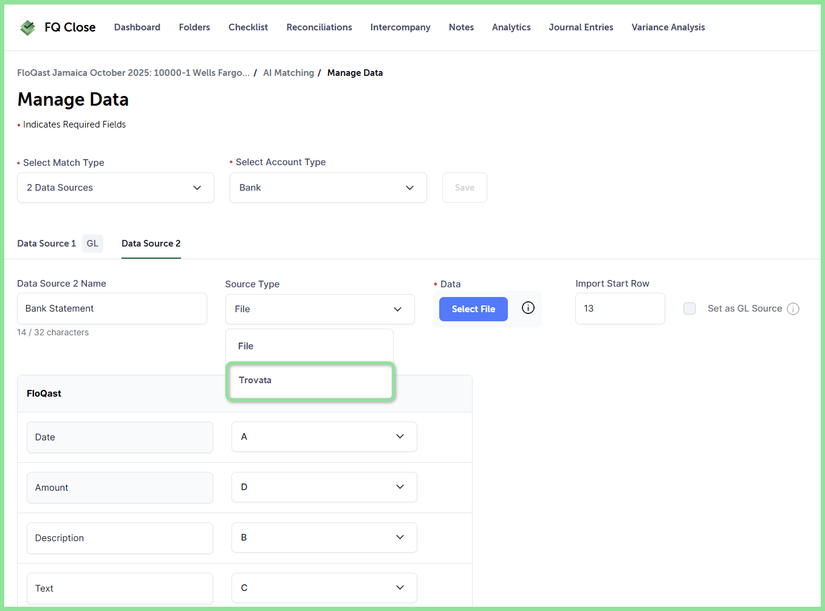
Task: Click the FloQast table header
Action: [x=44, y=394]
